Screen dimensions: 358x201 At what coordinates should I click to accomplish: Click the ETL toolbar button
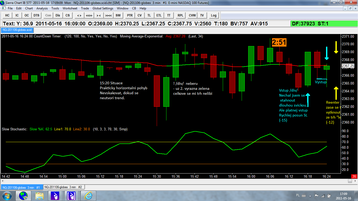click(159, 15)
